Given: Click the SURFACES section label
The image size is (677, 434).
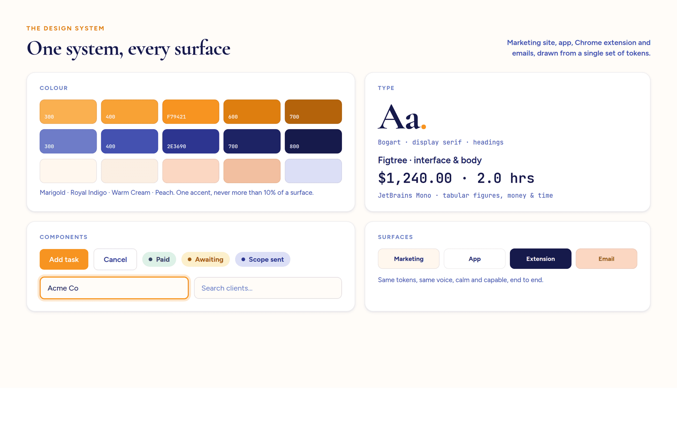Looking at the screenshot, I should [x=395, y=237].
